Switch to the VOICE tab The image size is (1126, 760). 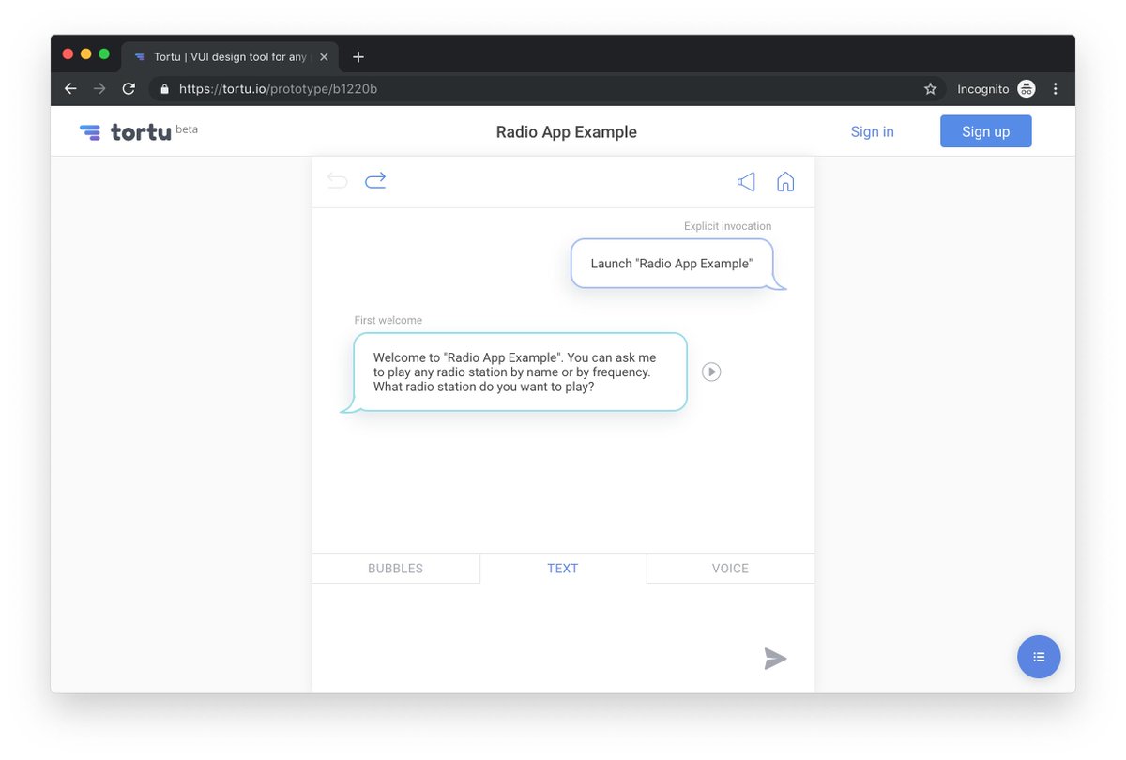click(730, 569)
